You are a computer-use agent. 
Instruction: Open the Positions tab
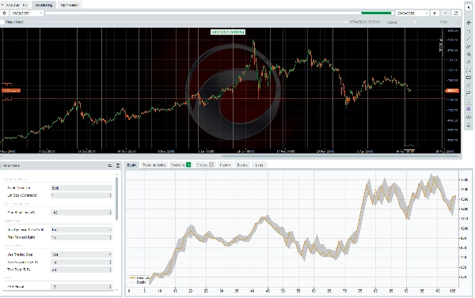pos(180,165)
